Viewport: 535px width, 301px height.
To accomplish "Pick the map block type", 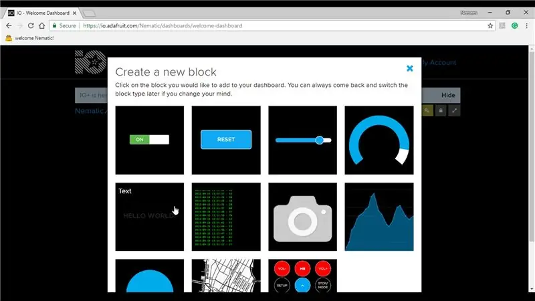I will tap(226, 276).
